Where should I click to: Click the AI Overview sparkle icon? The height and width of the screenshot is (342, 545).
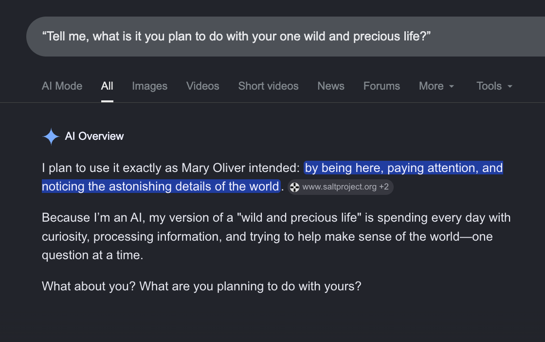[51, 136]
